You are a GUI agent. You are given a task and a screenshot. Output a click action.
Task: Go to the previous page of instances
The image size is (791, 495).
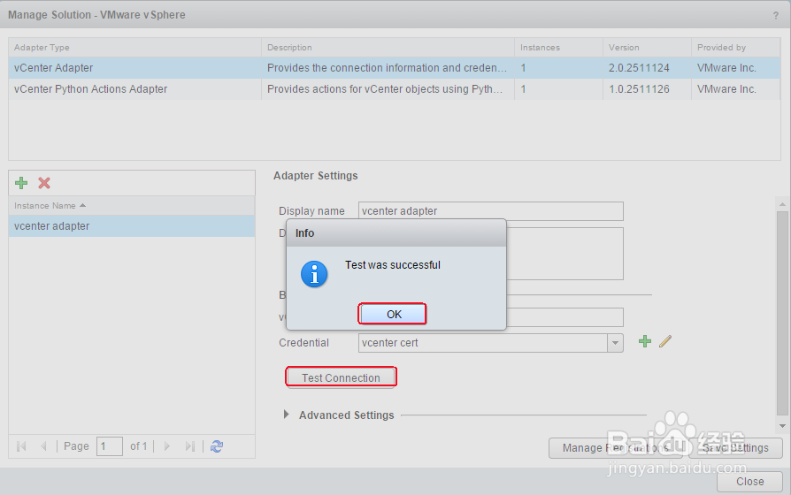(x=43, y=446)
